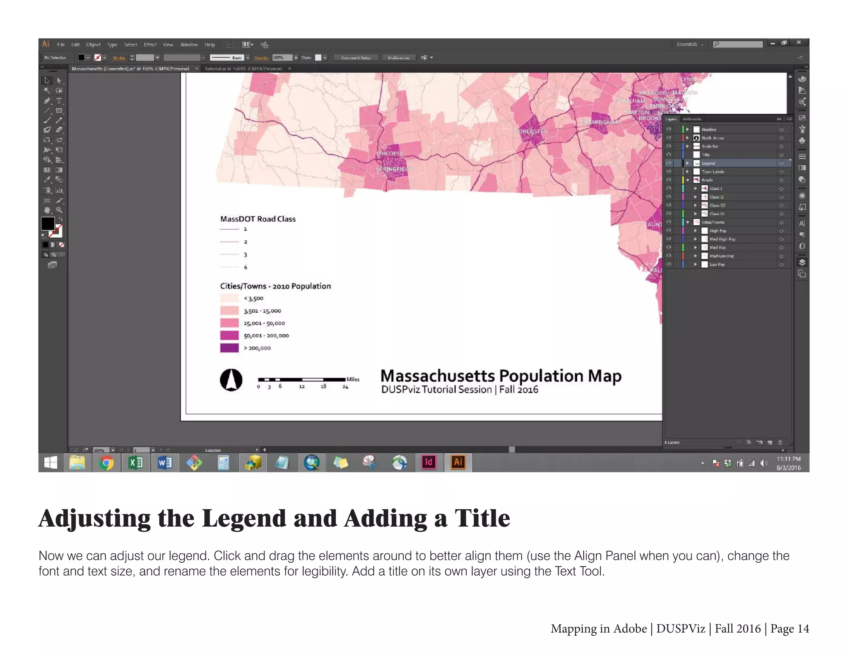Viewport: 848px width, 655px height.
Task: Collapse the Cities/Towns layer
Action: click(687, 222)
